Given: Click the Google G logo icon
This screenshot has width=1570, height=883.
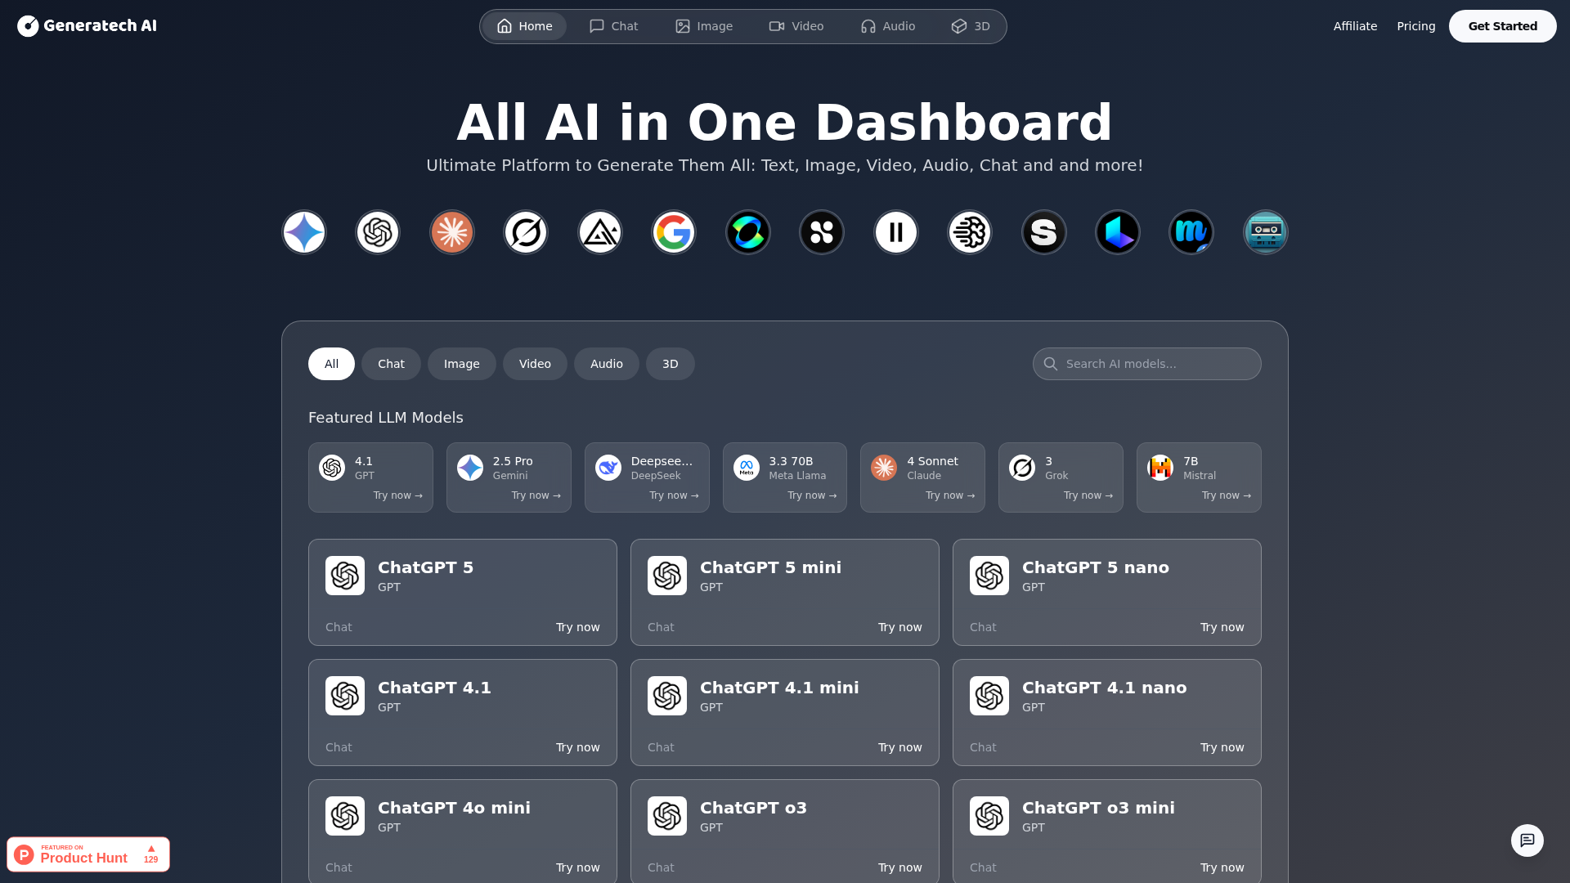Looking at the screenshot, I should click(x=674, y=232).
